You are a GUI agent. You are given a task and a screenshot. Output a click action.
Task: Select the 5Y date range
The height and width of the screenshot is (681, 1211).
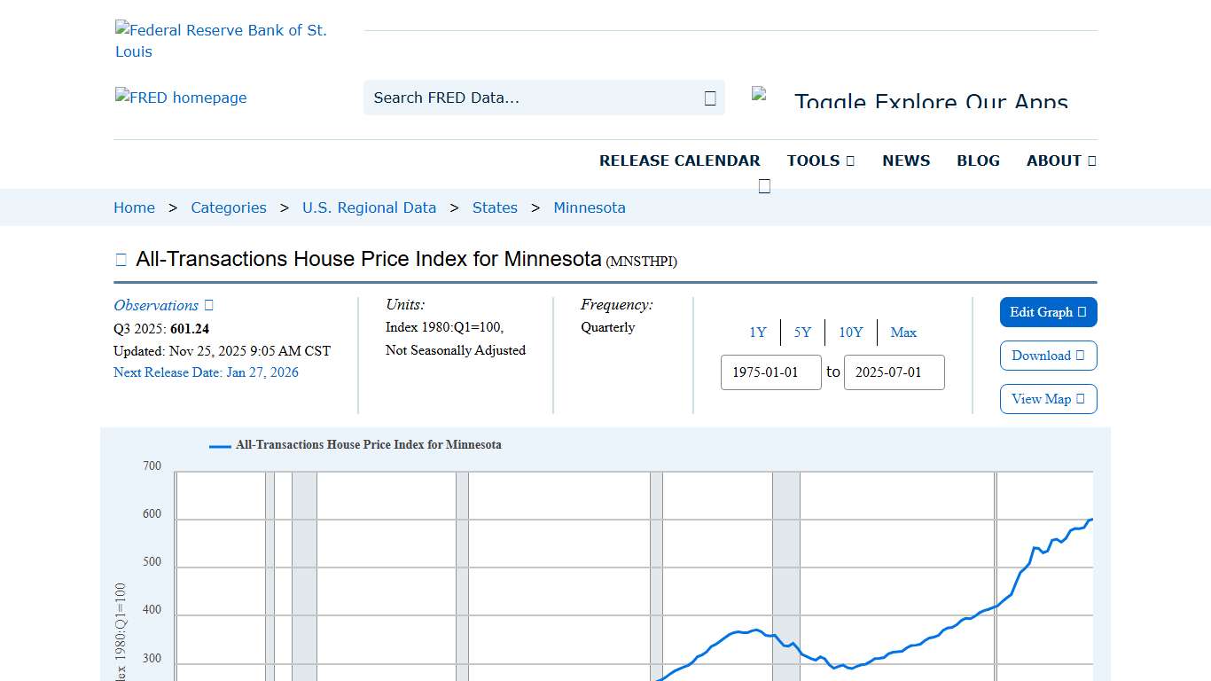pos(802,332)
